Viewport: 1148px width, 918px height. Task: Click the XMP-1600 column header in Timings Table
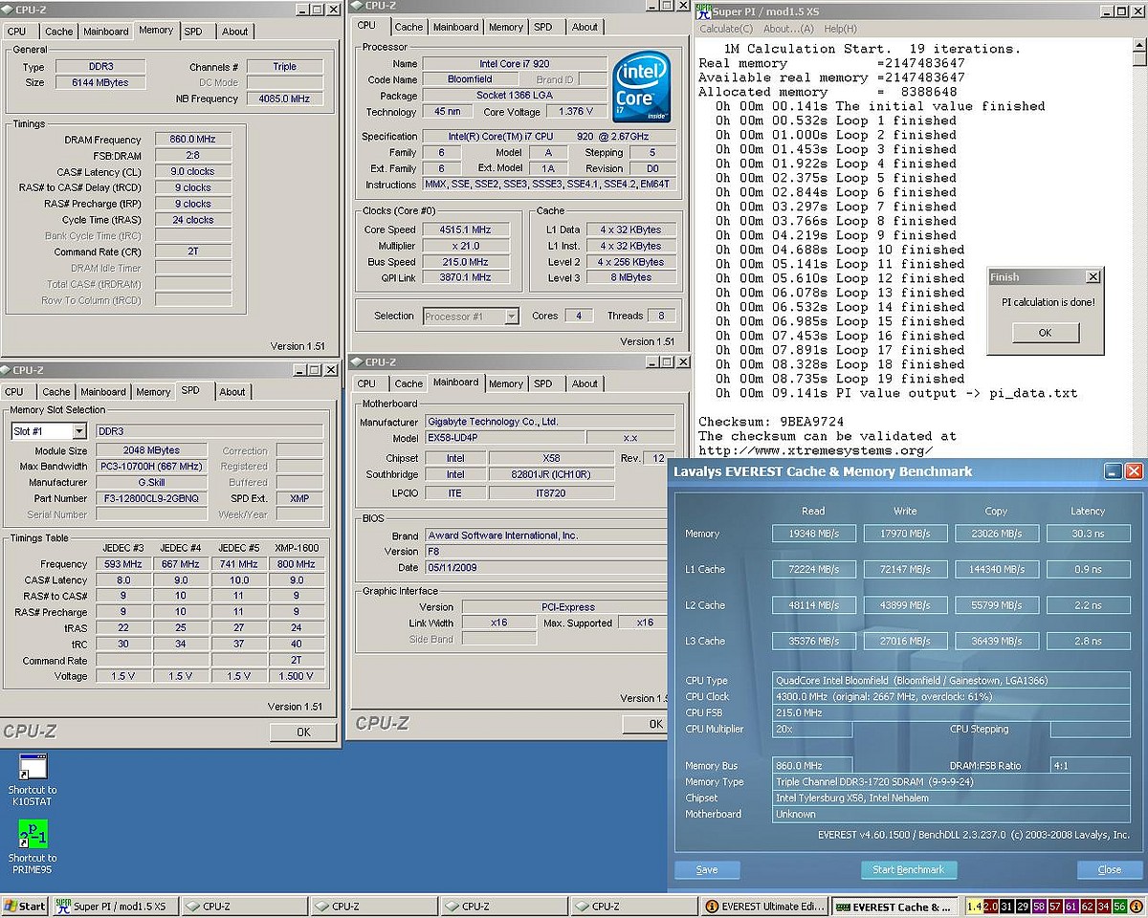296,547
